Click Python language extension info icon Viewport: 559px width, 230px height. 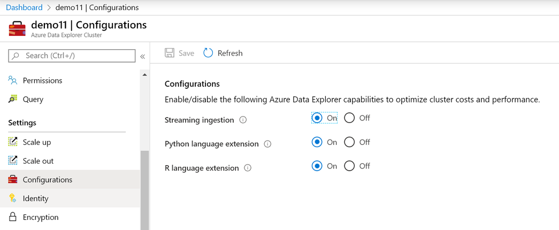268,144
